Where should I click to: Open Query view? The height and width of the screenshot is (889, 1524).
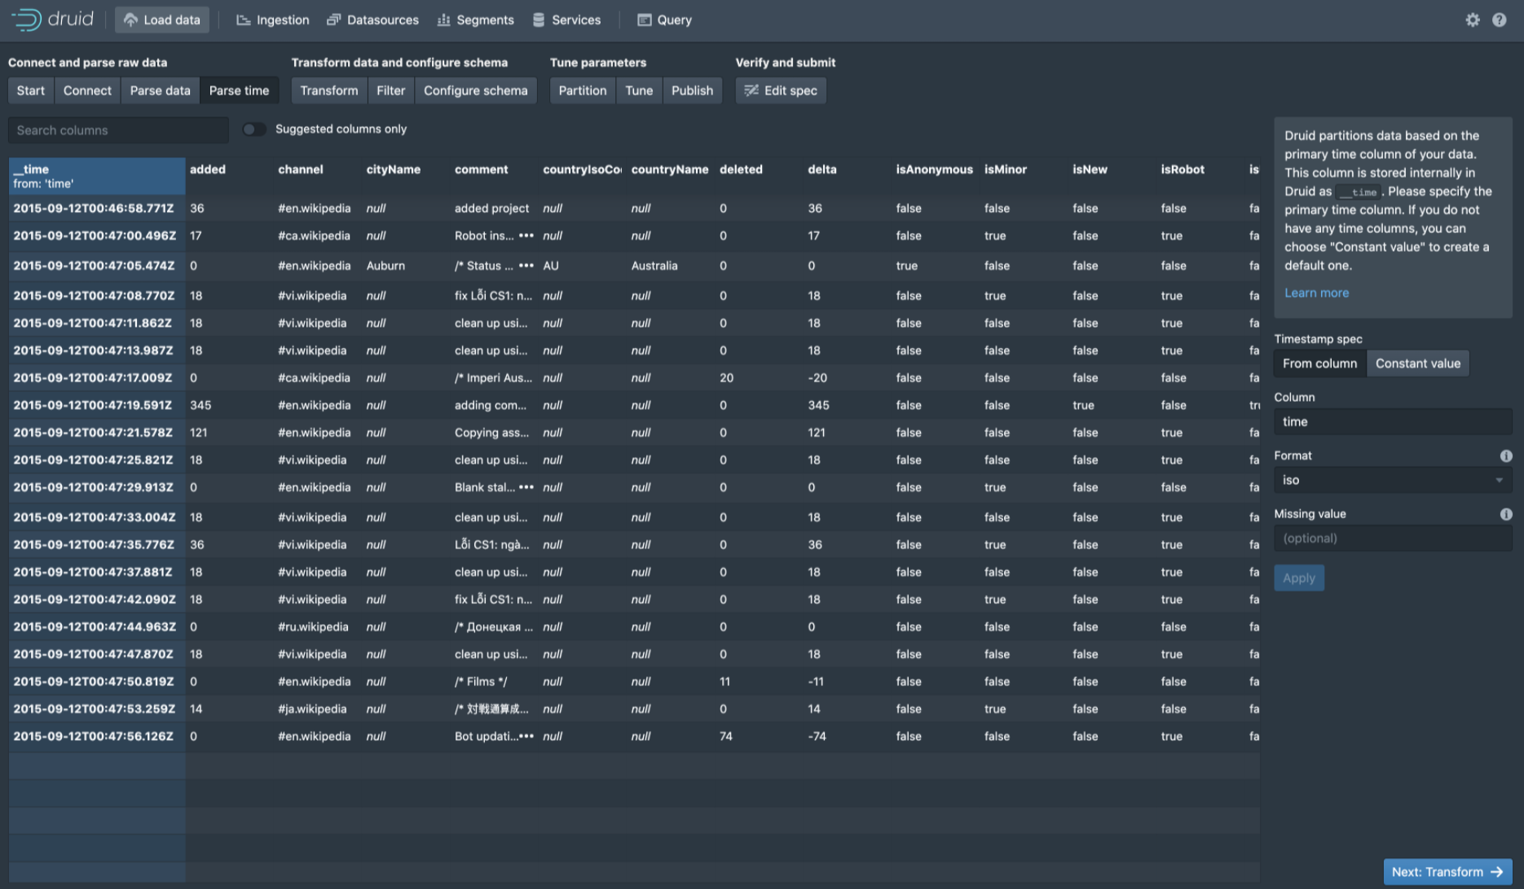[664, 20]
